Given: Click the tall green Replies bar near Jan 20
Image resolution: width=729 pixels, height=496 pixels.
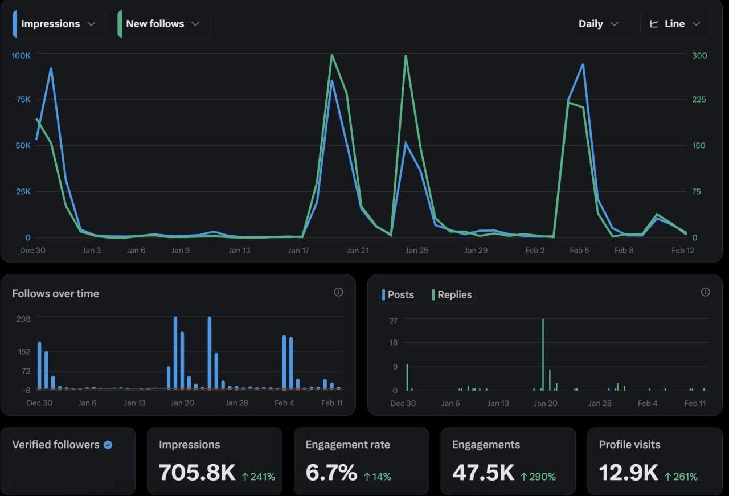Looking at the screenshot, I should (543, 354).
